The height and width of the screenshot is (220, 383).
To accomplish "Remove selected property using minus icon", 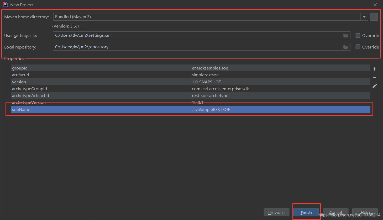I will [x=375, y=77].
